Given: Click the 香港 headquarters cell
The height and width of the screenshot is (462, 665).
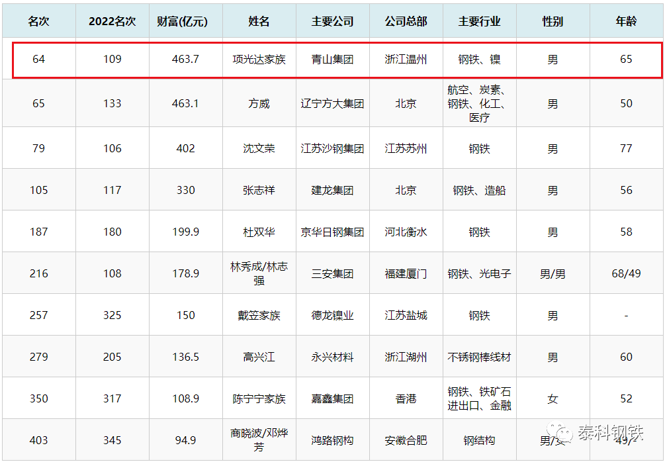Looking at the screenshot, I should coord(406,398).
